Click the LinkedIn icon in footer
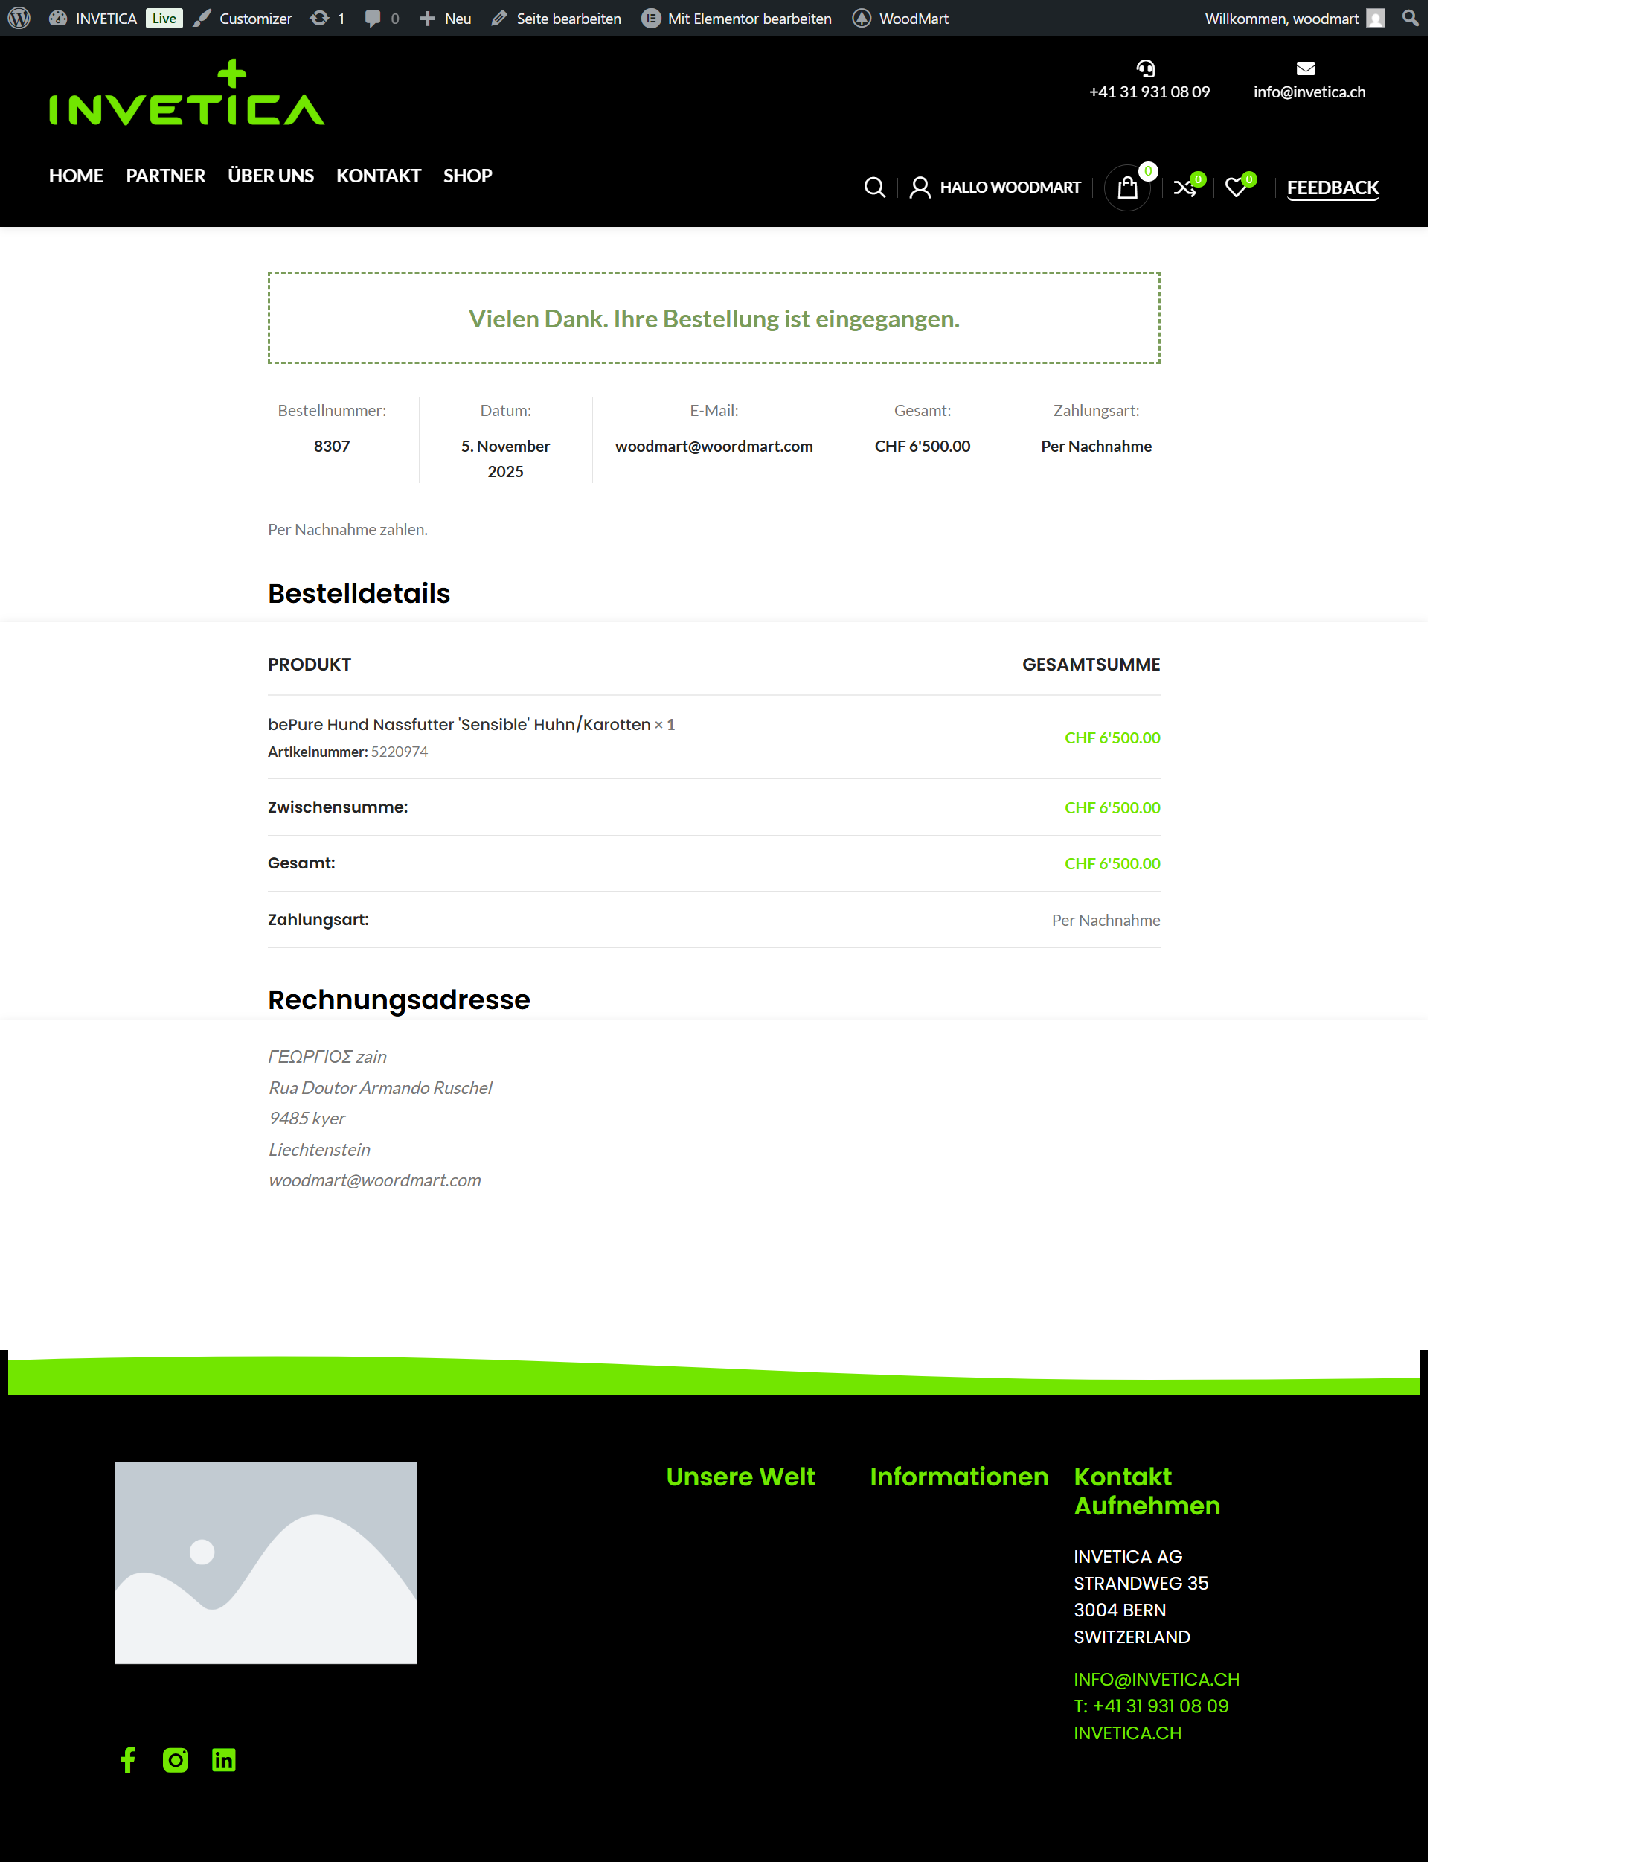This screenshot has width=1645, height=1862. (223, 1760)
